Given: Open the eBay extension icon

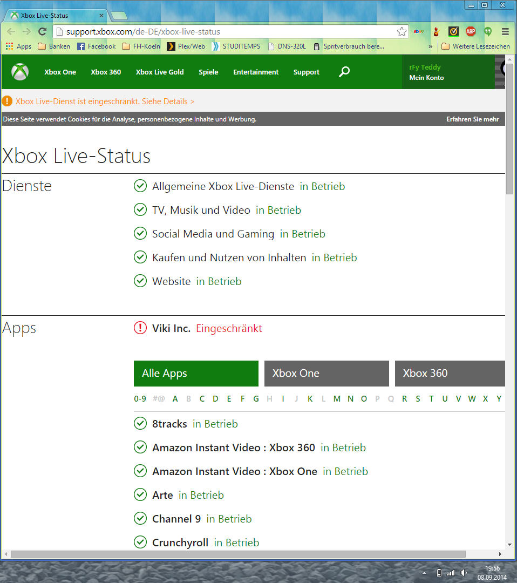Looking at the screenshot, I should tap(418, 32).
